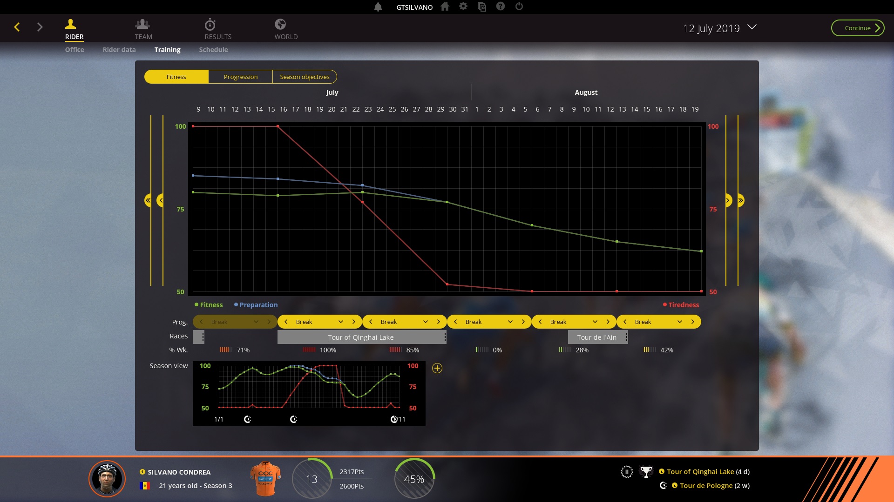This screenshot has width=894, height=502.
Task: Expand season view with plus icon
Action: [x=437, y=368]
